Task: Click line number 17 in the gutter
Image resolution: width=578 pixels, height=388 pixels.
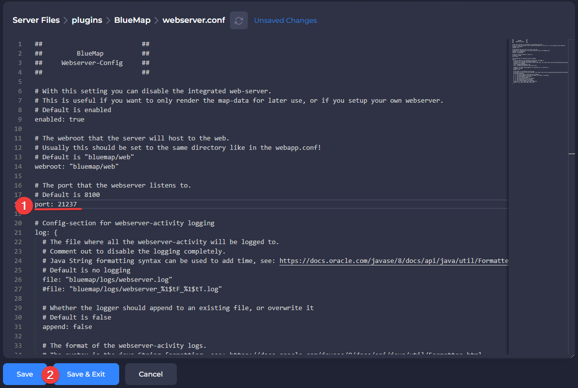Action: (18, 194)
